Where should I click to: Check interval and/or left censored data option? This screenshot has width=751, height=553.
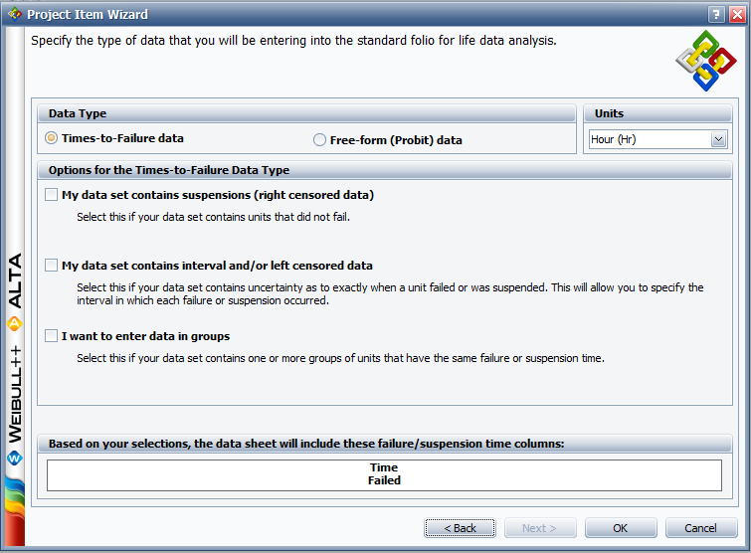pos(52,266)
